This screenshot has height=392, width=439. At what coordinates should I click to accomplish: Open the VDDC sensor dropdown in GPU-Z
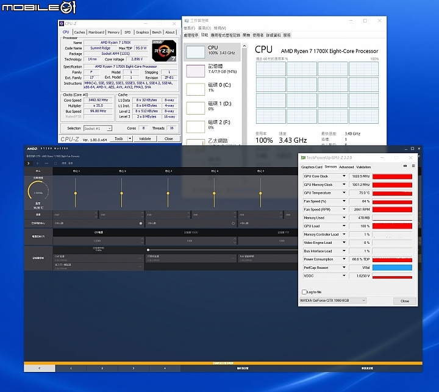tap(344, 276)
